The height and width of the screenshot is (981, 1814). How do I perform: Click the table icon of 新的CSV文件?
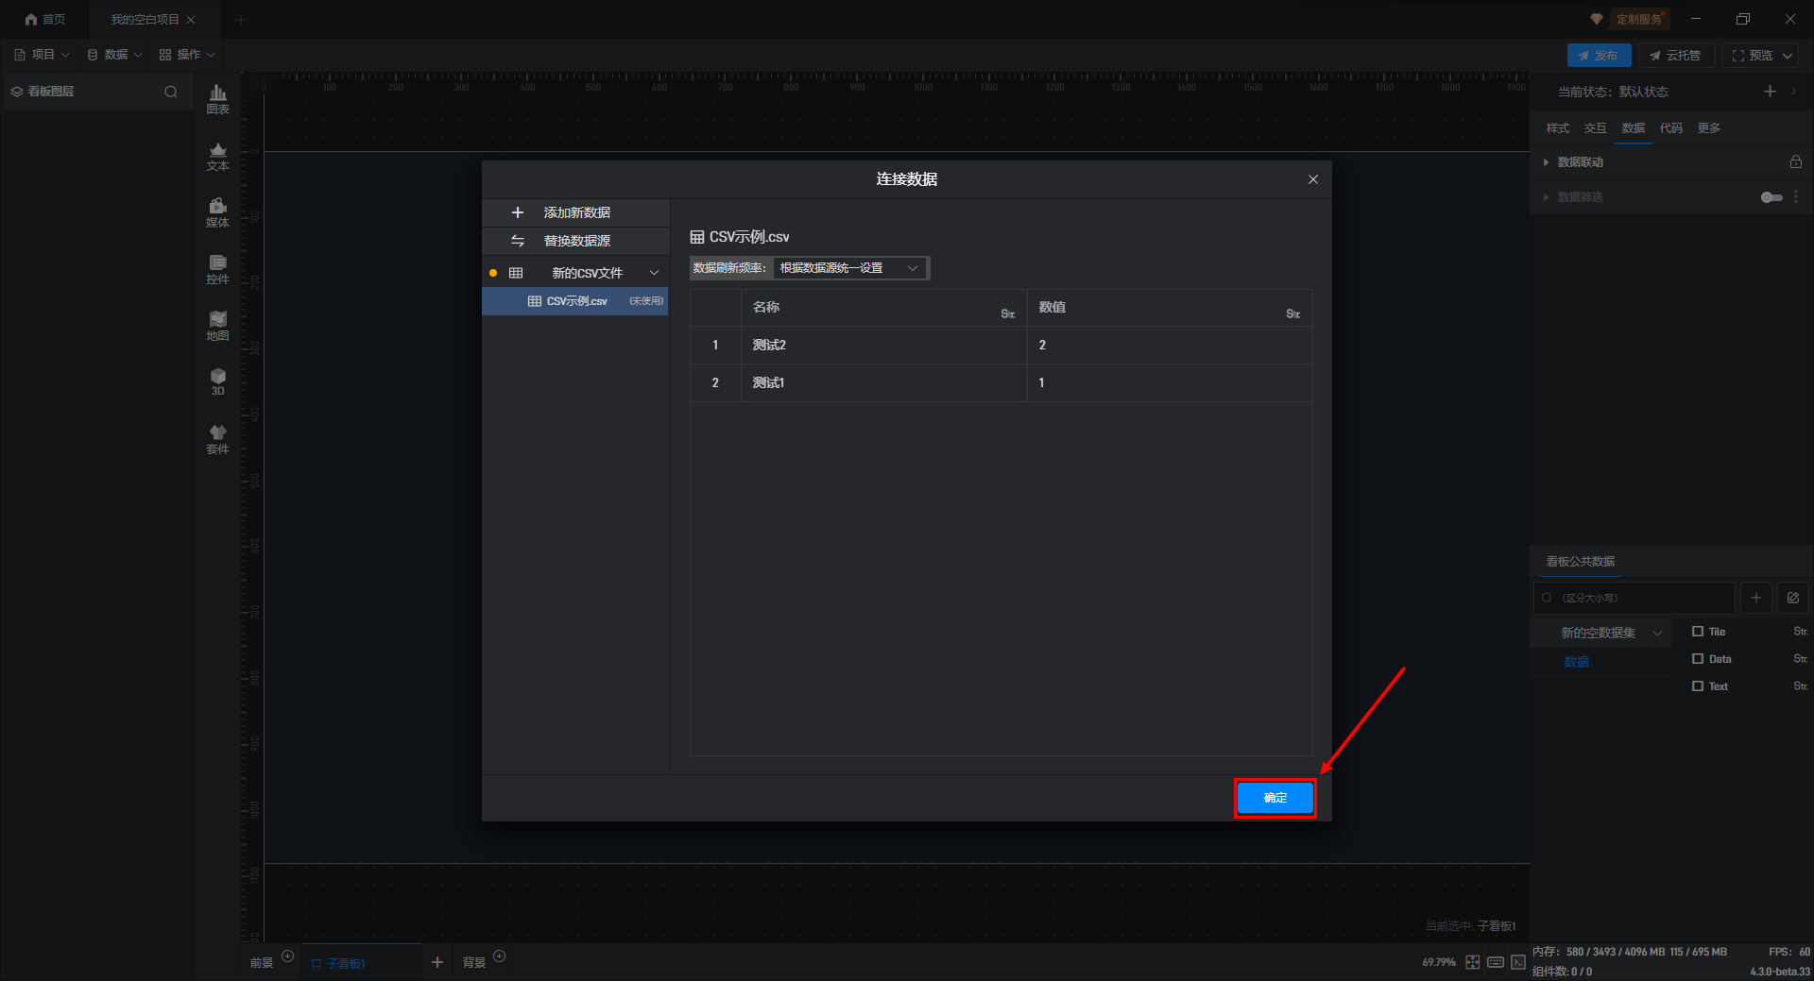[516, 273]
